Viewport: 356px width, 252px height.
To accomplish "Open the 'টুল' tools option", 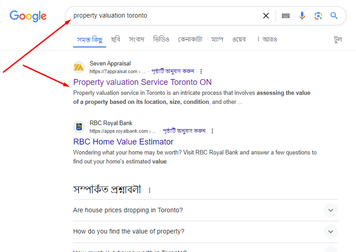I will pos(338,39).
